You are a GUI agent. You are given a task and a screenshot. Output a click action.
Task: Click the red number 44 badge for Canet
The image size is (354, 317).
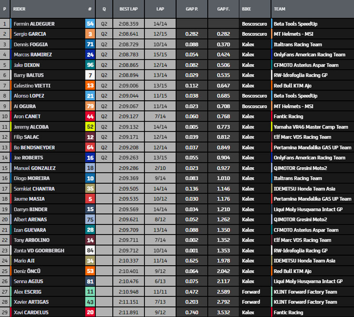pos(90,117)
